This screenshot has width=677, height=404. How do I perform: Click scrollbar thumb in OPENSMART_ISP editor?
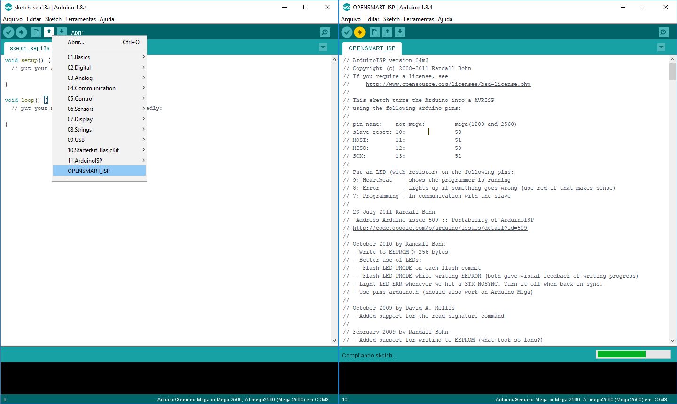pyautogui.click(x=672, y=72)
